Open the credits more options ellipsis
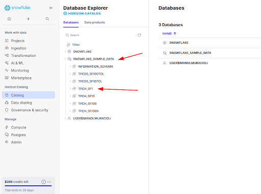This screenshot has width=261, height=194. click(x=49, y=182)
